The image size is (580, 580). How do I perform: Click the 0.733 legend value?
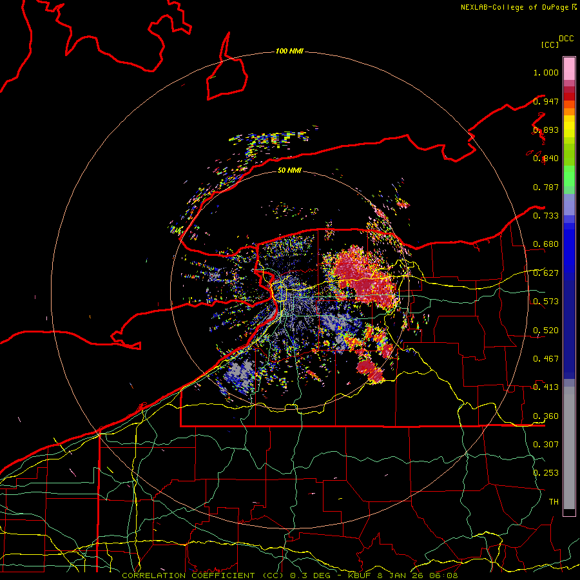click(x=546, y=216)
